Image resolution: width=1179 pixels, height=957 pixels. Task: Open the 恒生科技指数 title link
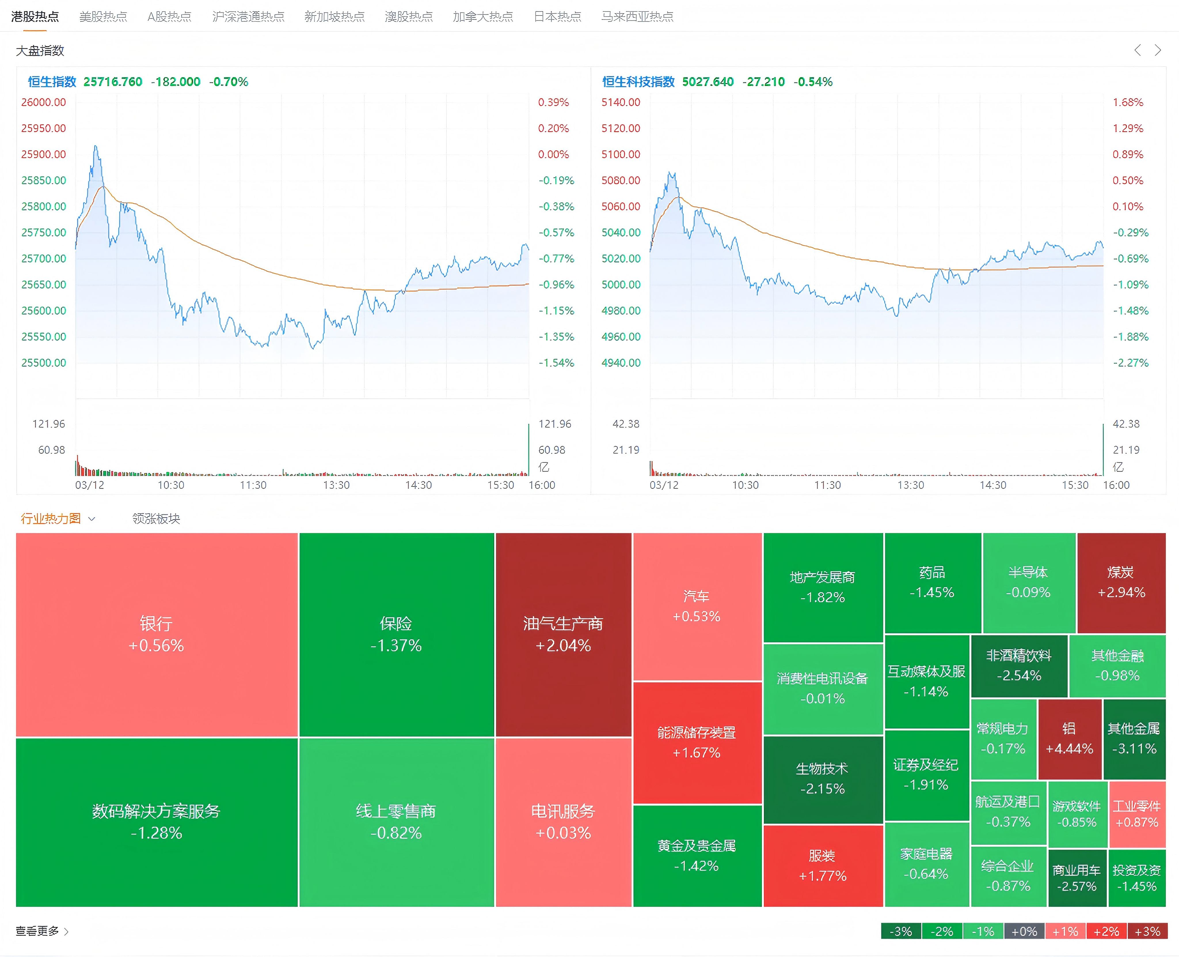pos(638,82)
